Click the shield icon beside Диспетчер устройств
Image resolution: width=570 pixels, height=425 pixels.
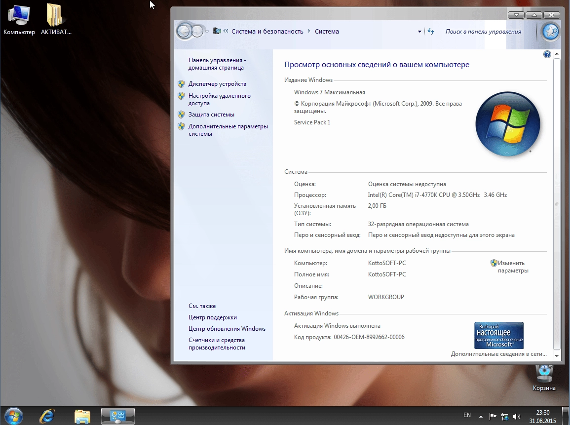tap(181, 84)
